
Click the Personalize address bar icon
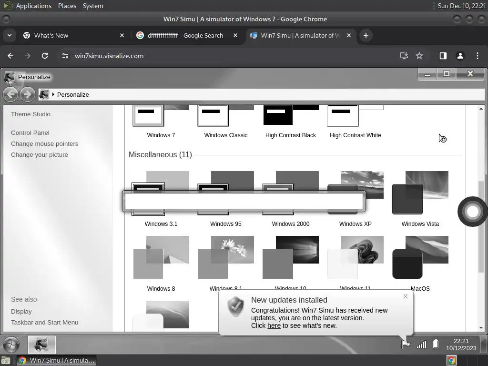(44, 94)
